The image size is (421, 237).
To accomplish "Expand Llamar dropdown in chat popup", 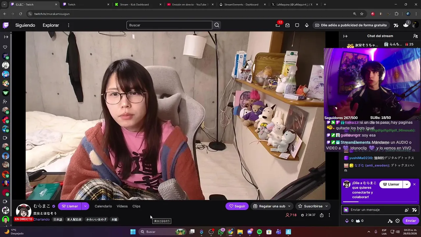I will (x=407, y=184).
